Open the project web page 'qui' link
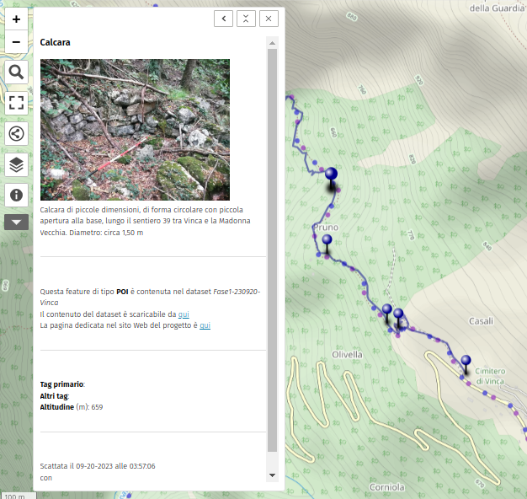 205,325
